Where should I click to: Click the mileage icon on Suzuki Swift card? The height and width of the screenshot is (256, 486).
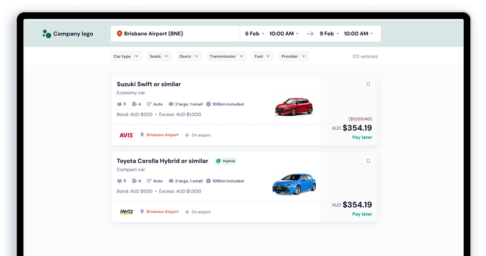click(208, 104)
